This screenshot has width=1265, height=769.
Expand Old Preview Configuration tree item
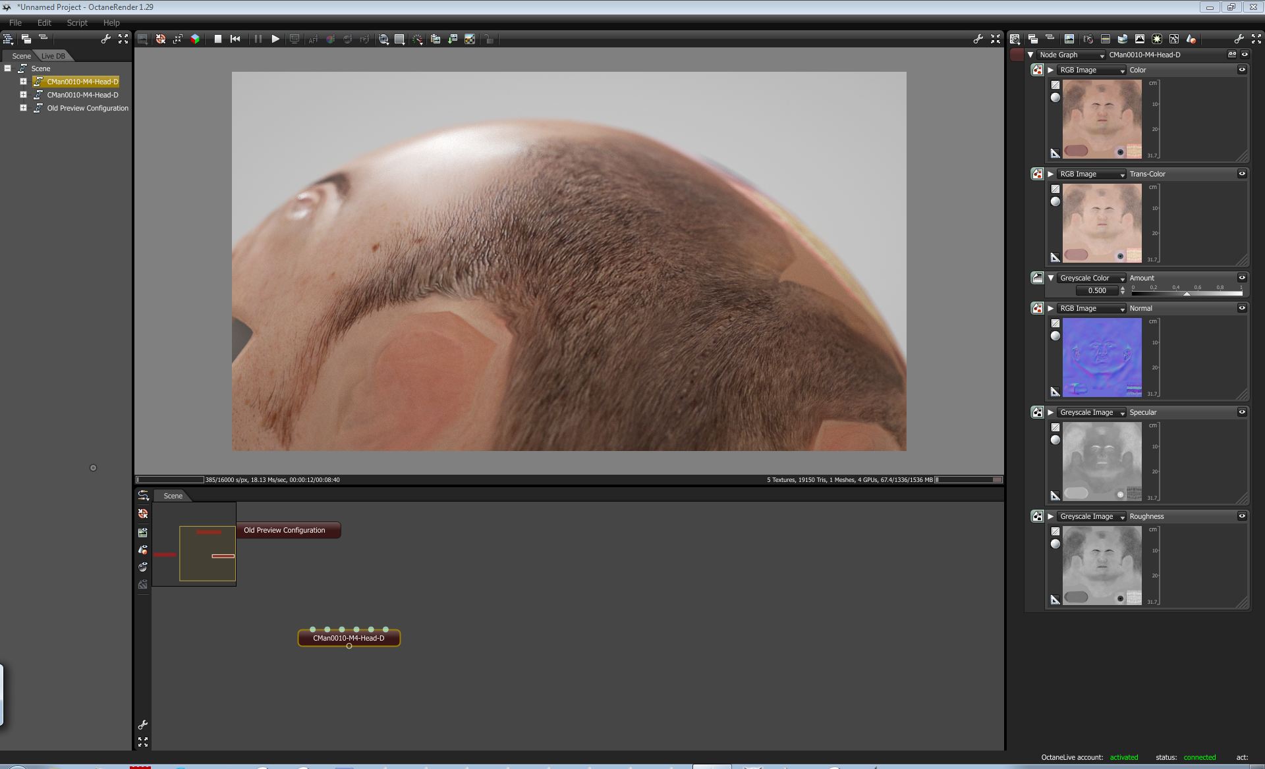(x=23, y=108)
